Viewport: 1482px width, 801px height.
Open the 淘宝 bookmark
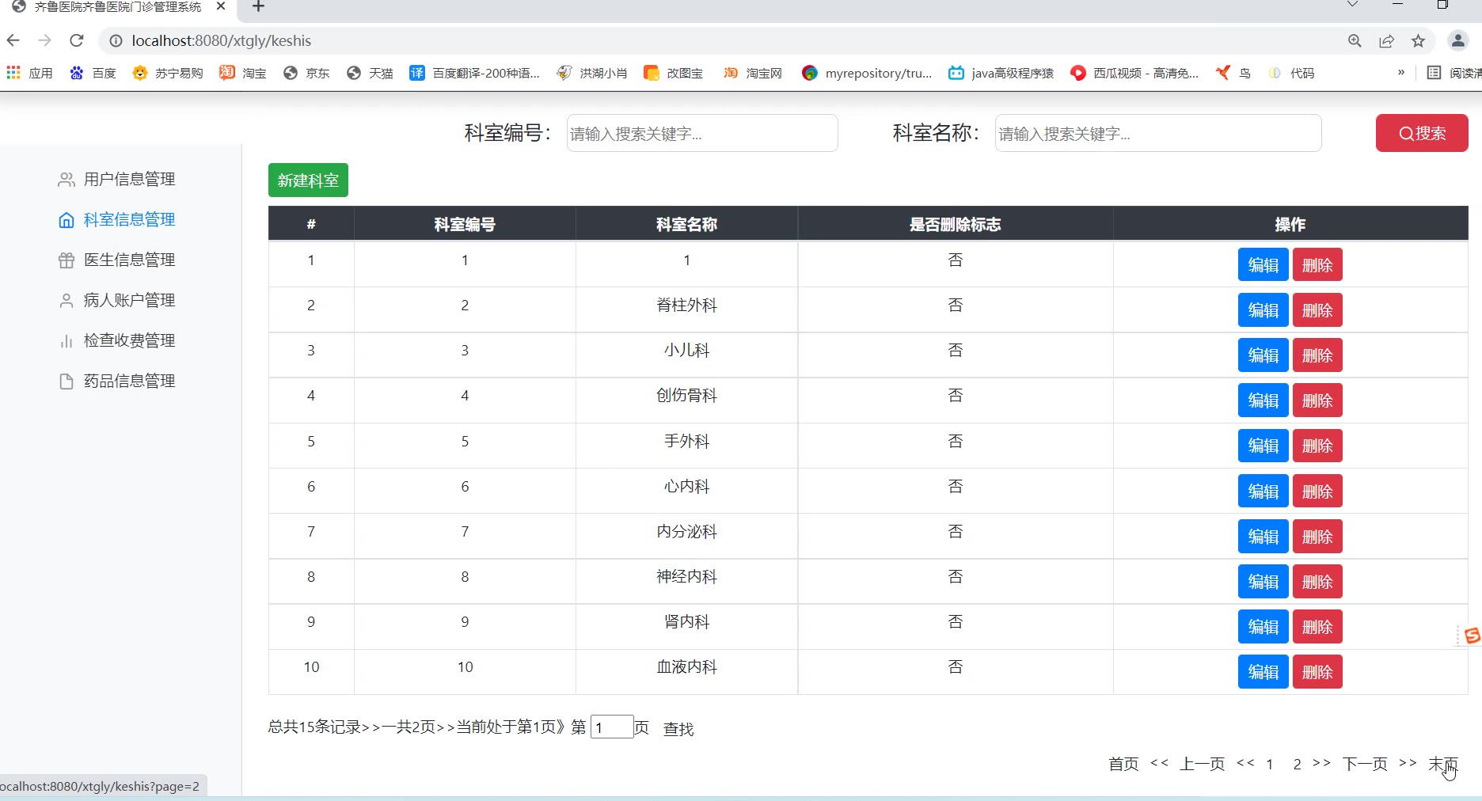(x=243, y=73)
